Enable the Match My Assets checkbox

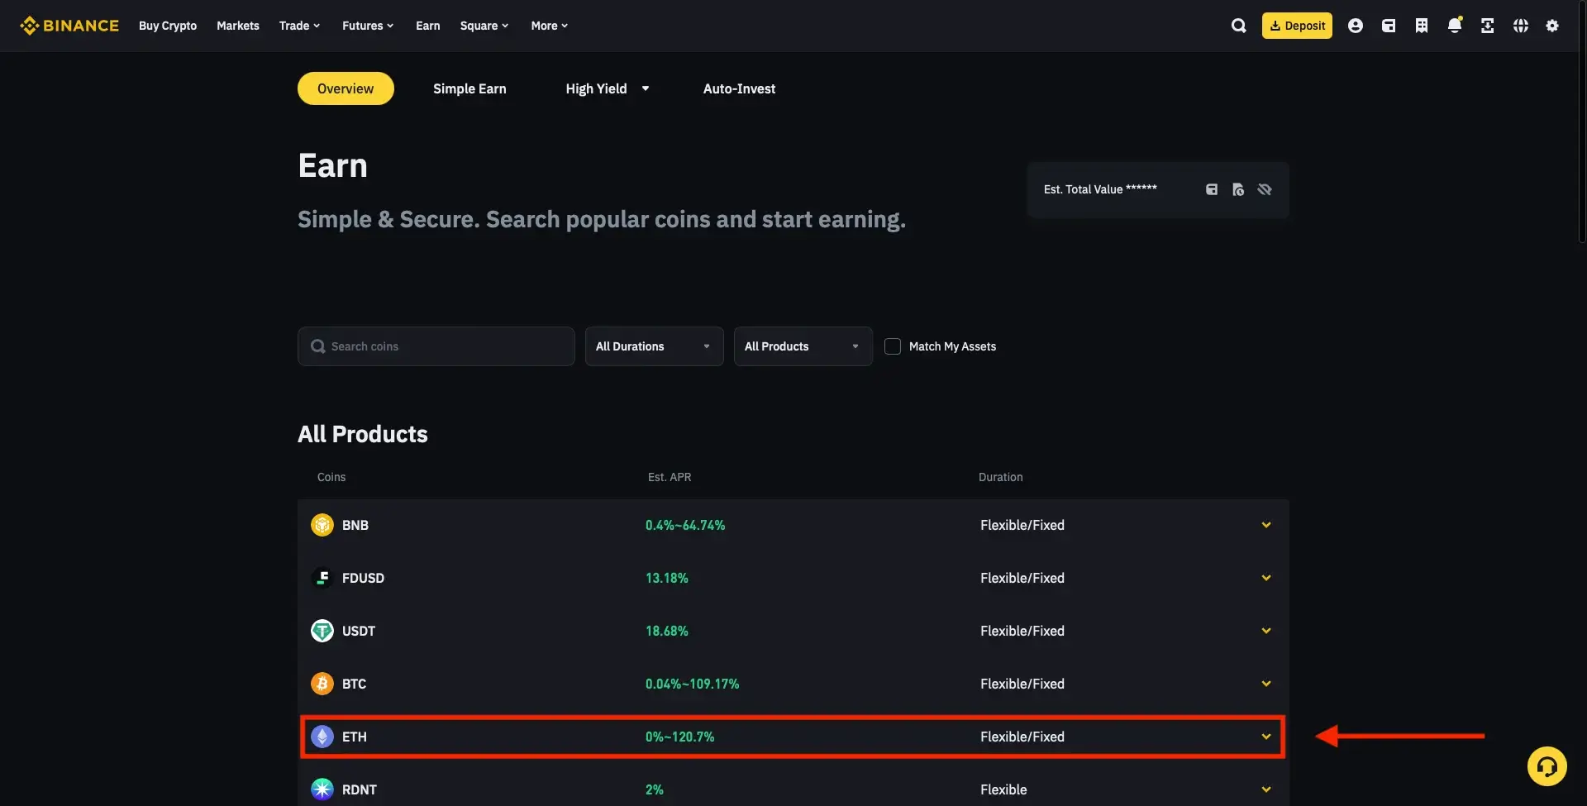[x=893, y=346]
